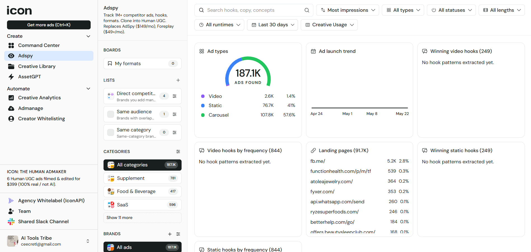Click the search magnifier icon at right of search box
Viewport: 531px width, 252px height.
tap(307, 10)
